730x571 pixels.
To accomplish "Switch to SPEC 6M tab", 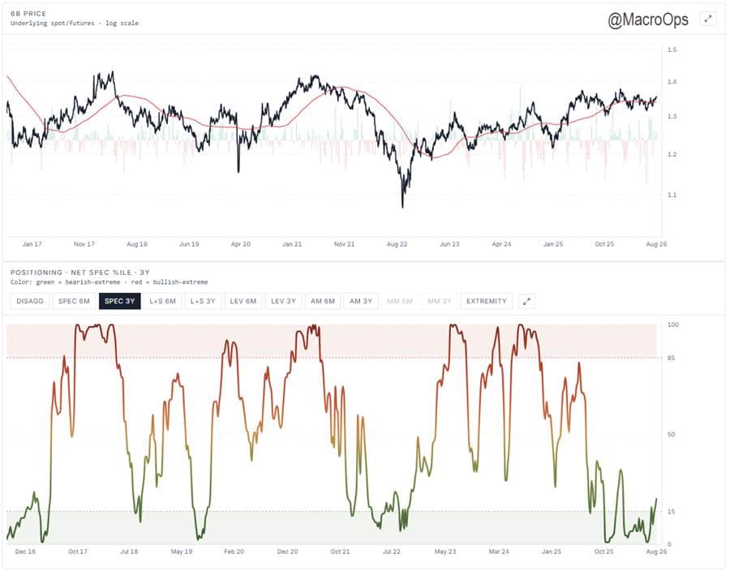I will tap(74, 301).
